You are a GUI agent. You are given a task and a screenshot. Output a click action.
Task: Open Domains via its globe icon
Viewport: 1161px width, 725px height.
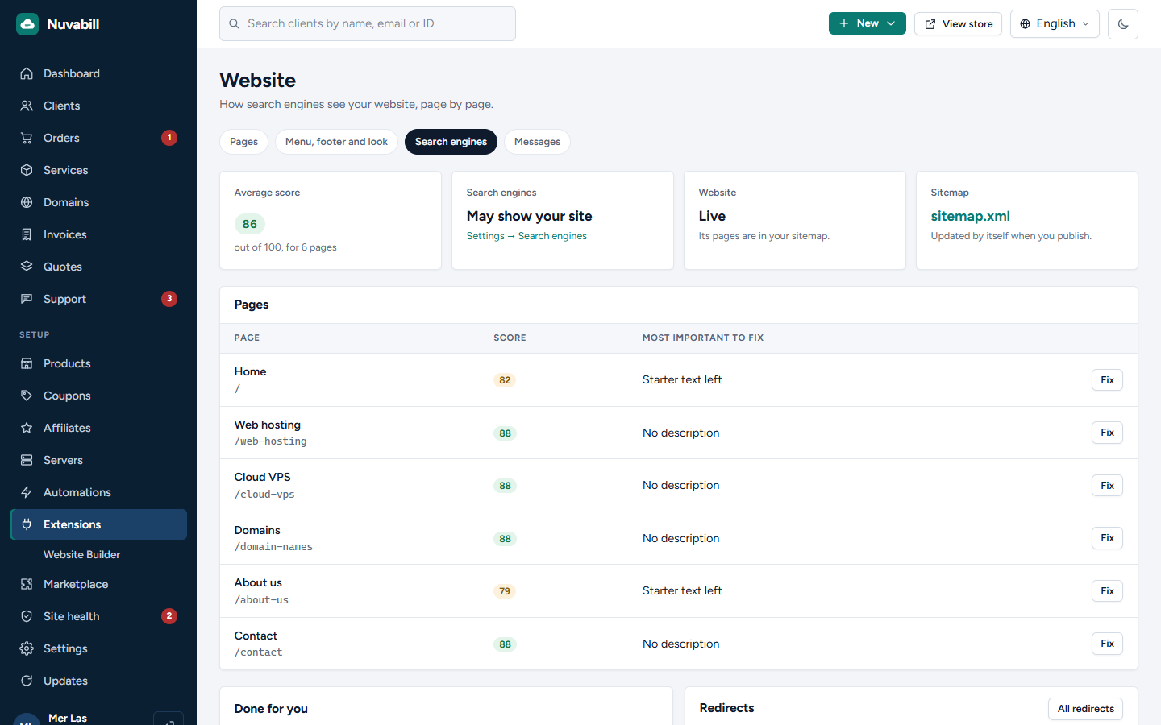[27, 202]
